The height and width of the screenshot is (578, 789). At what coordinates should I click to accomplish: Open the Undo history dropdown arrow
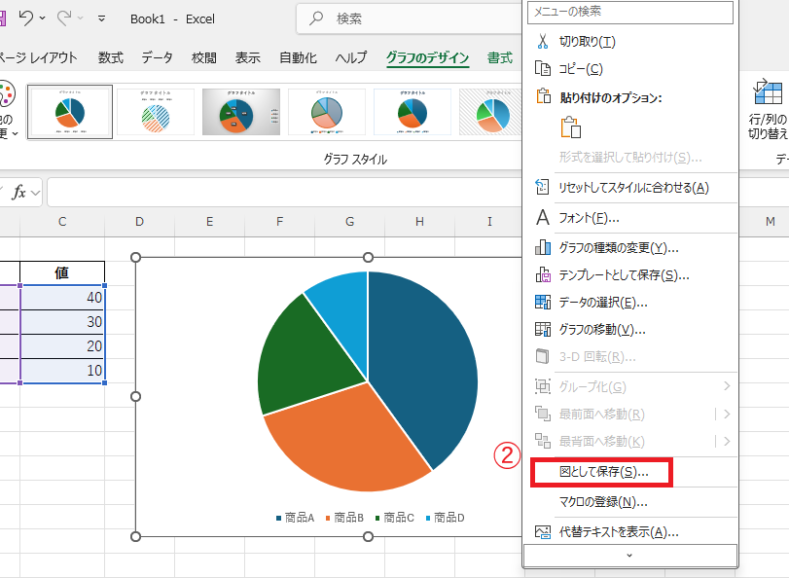pos(41,18)
